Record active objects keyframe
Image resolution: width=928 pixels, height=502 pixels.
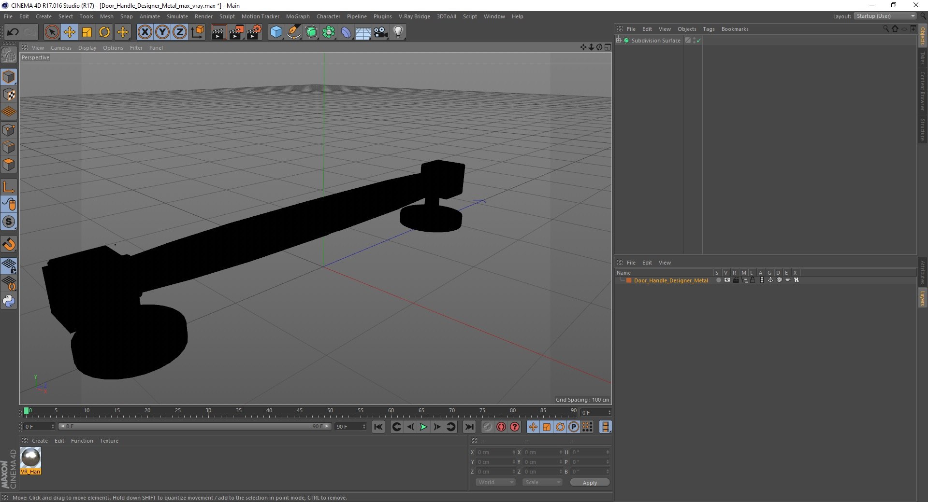(x=488, y=427)
